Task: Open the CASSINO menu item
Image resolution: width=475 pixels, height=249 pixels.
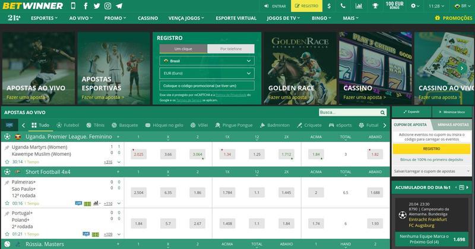Action: point(148,18)
